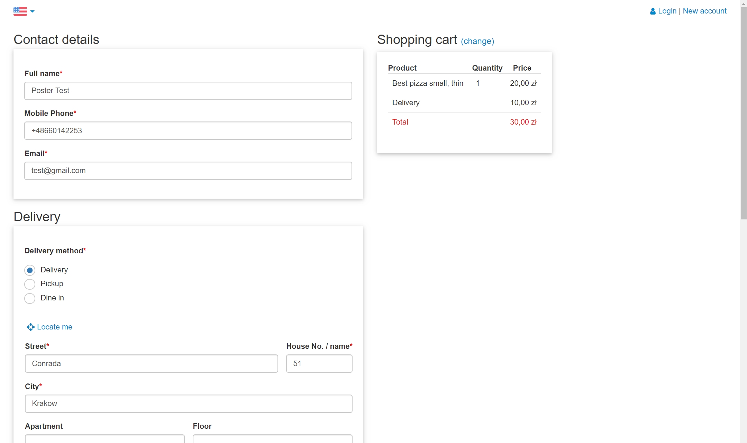Screen dimensions: 747x443
Task: Select the Dine in option
Action: tap(29, 298)
